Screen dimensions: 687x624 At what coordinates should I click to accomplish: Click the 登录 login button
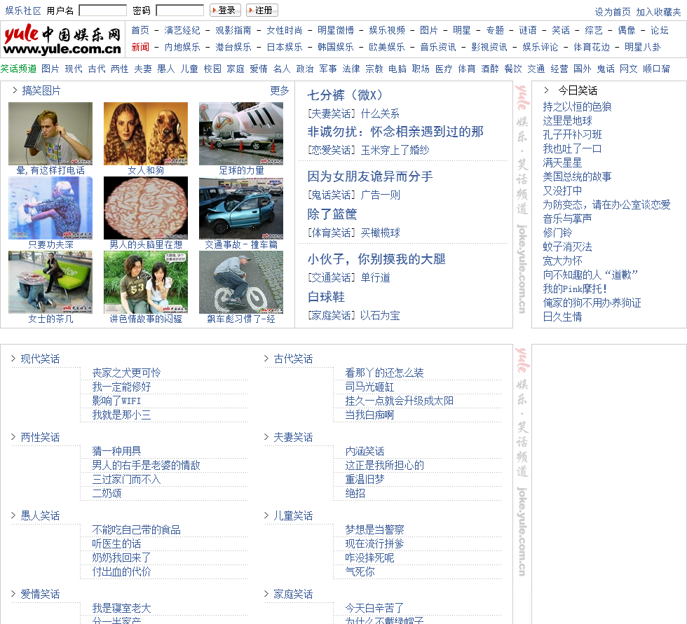point(226,10)
